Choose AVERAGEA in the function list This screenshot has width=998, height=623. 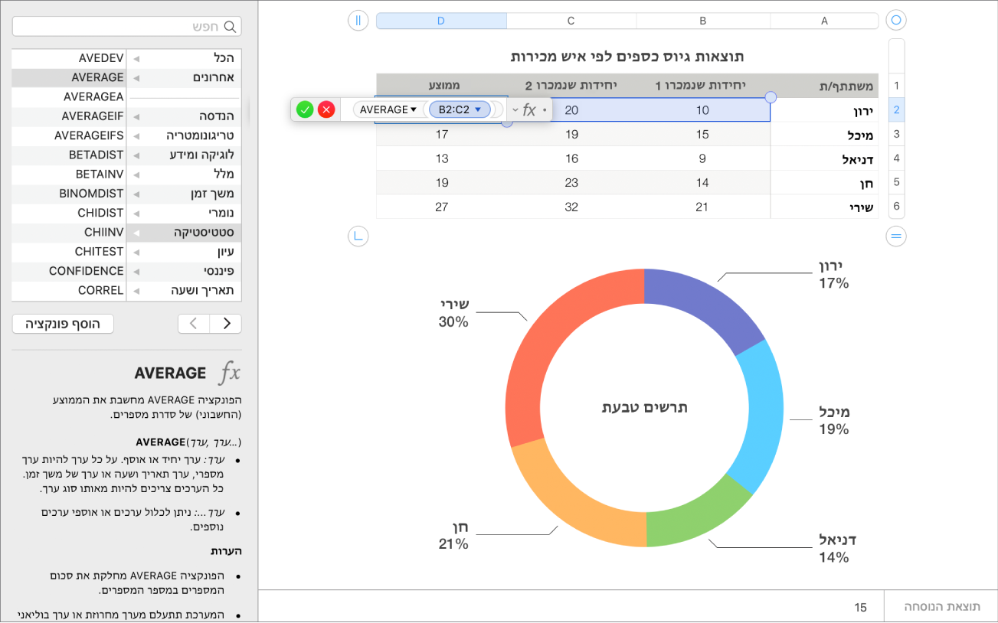coord(69,97)
